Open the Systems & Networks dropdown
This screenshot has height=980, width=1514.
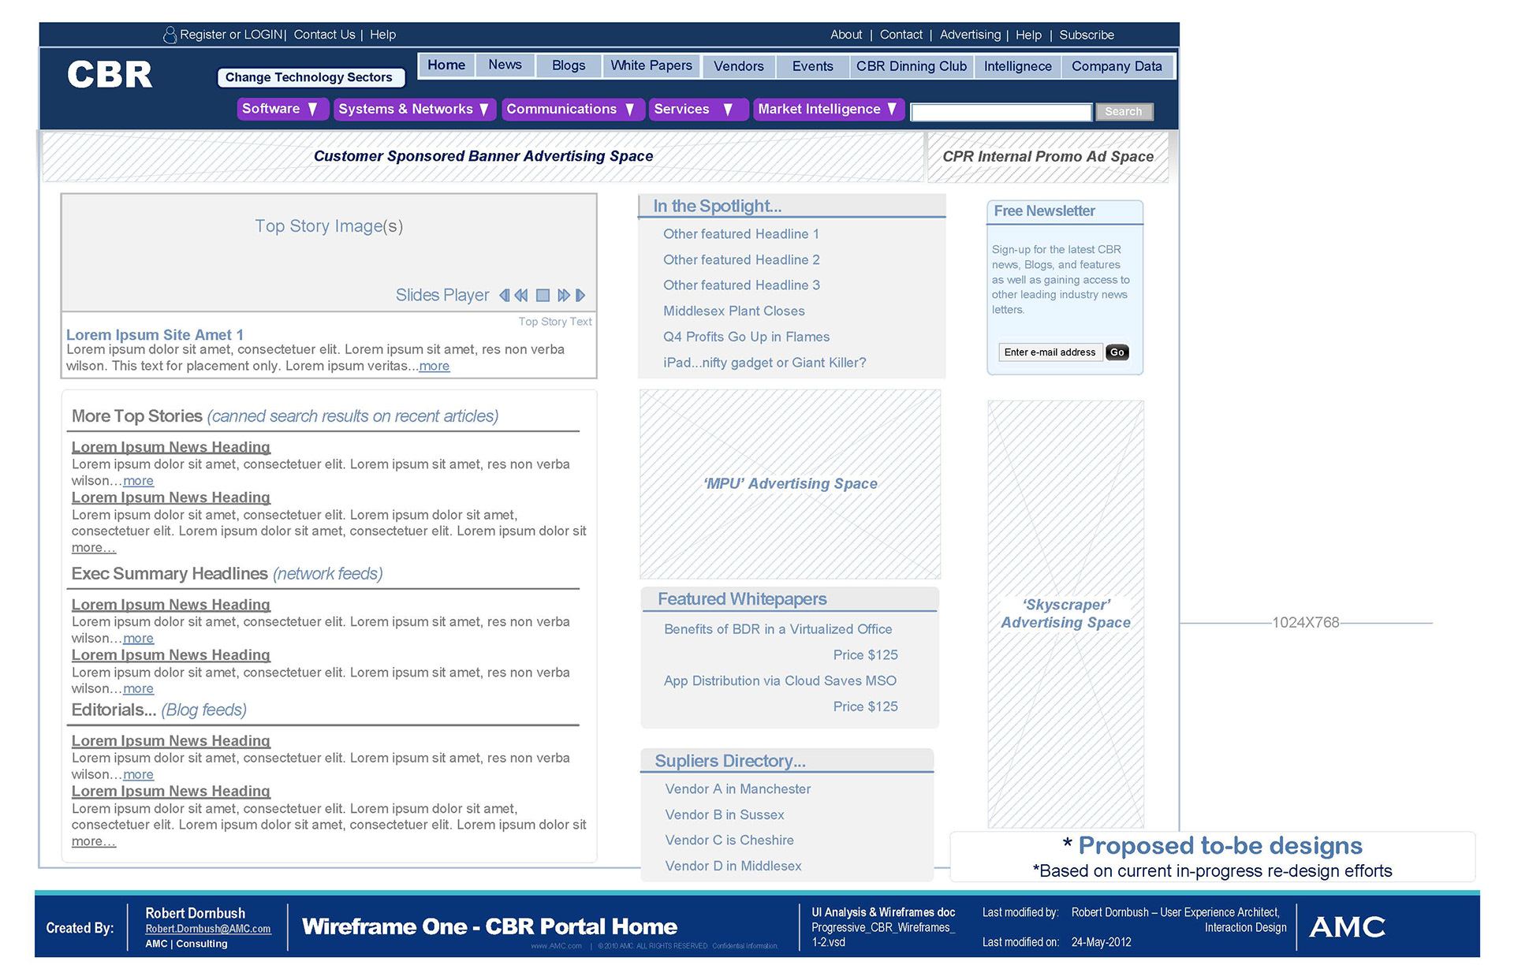coord(484,110)
